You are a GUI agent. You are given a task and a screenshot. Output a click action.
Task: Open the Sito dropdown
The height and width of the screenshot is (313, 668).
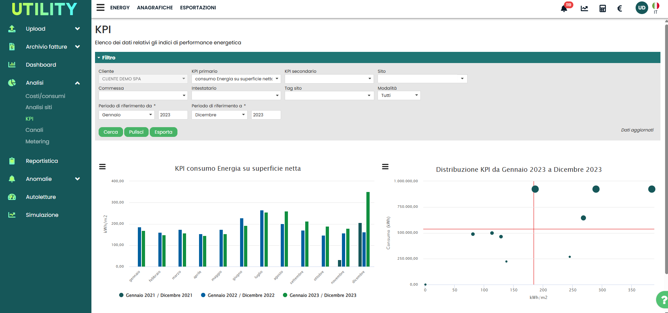pyautogui.click(x=422, y=79)
